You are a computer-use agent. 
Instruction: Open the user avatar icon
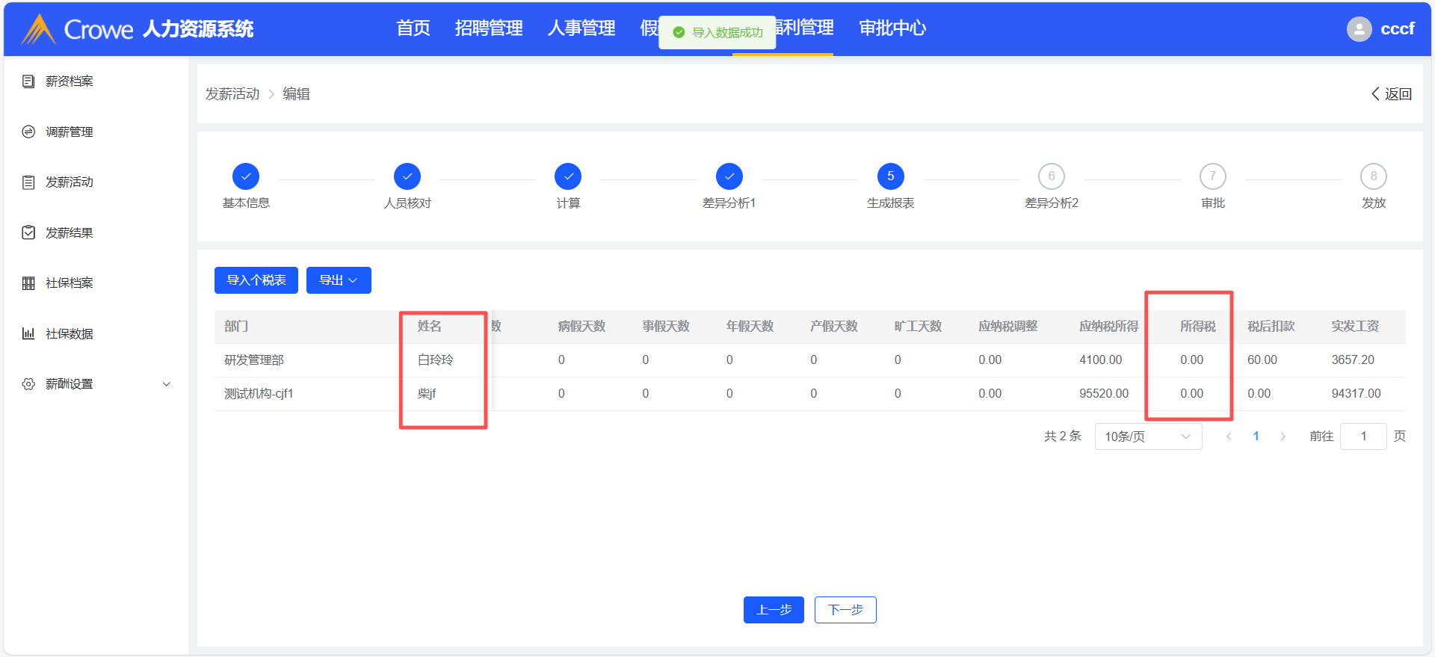click(x=1360, y=29)
